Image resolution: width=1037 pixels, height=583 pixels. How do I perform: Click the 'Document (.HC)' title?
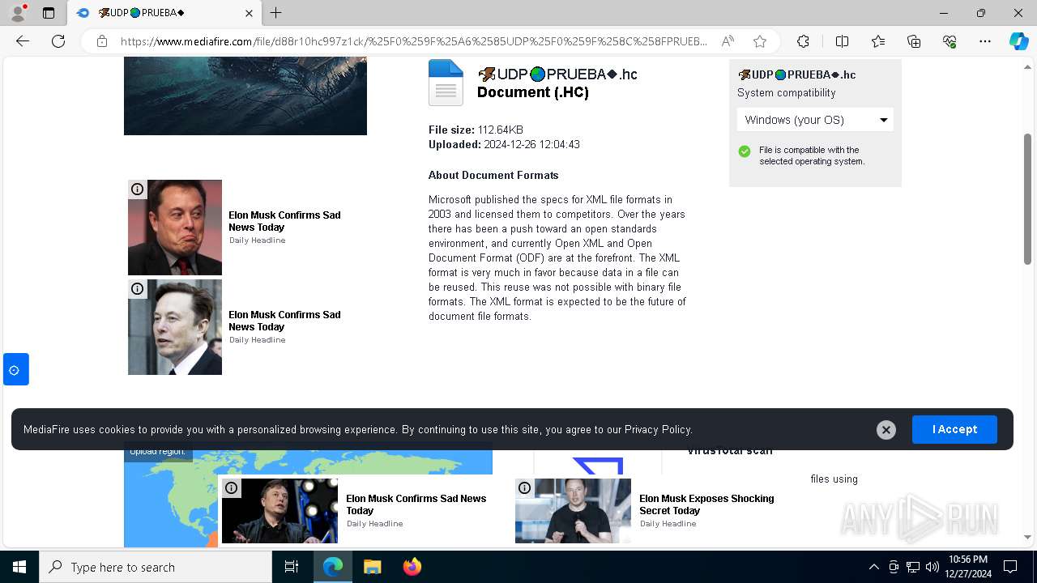pyautogui.click(x=533, y=92)
